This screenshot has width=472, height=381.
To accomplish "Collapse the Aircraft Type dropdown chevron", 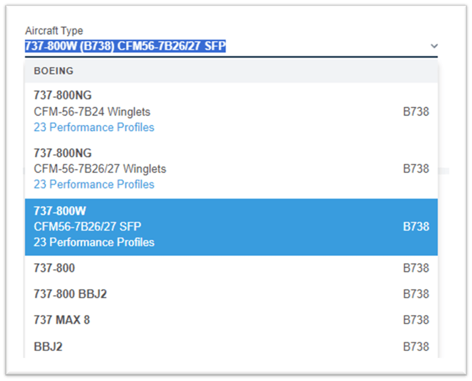I will click(434, 46).
